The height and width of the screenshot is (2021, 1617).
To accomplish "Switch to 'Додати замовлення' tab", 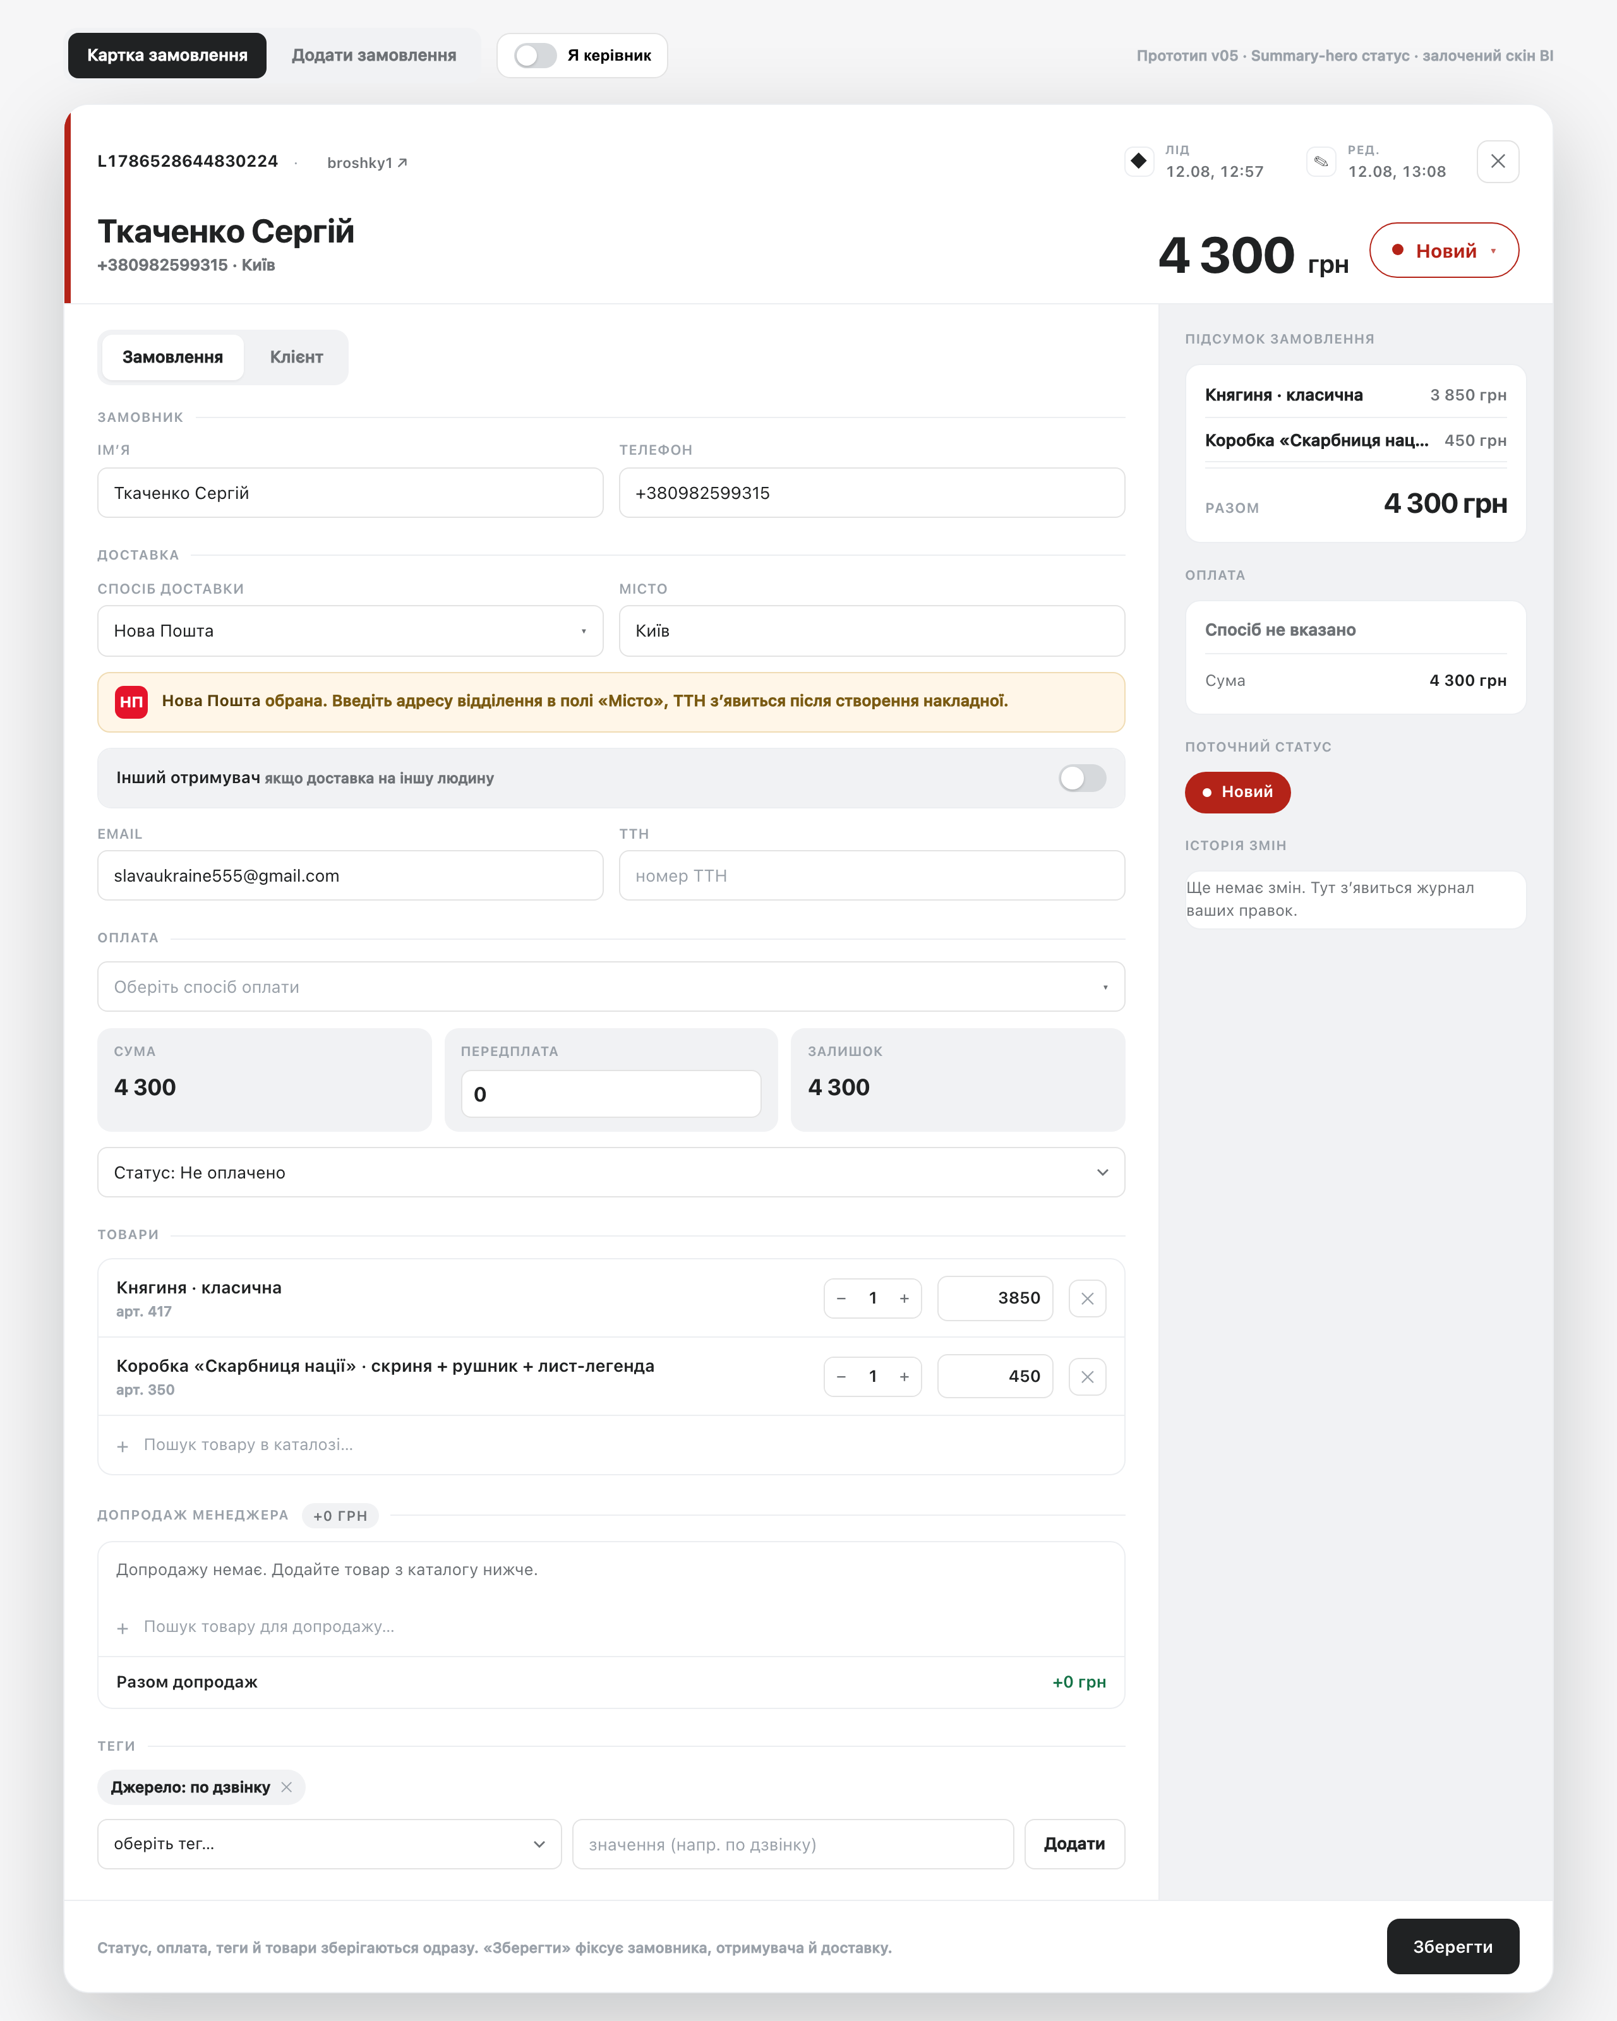I will tap(374, 56).
